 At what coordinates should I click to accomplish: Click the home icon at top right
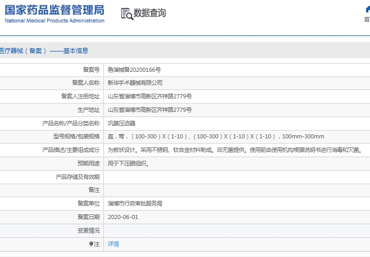pyautogui.click(x=367, y=9)
